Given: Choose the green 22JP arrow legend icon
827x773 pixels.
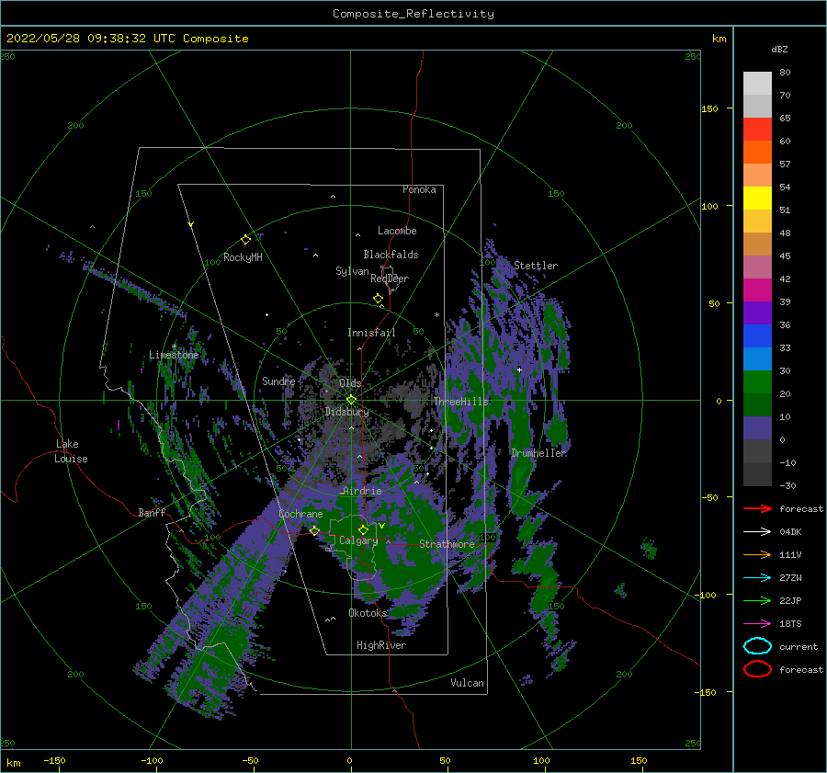Looking at the screenshot, I should point(757,600).
